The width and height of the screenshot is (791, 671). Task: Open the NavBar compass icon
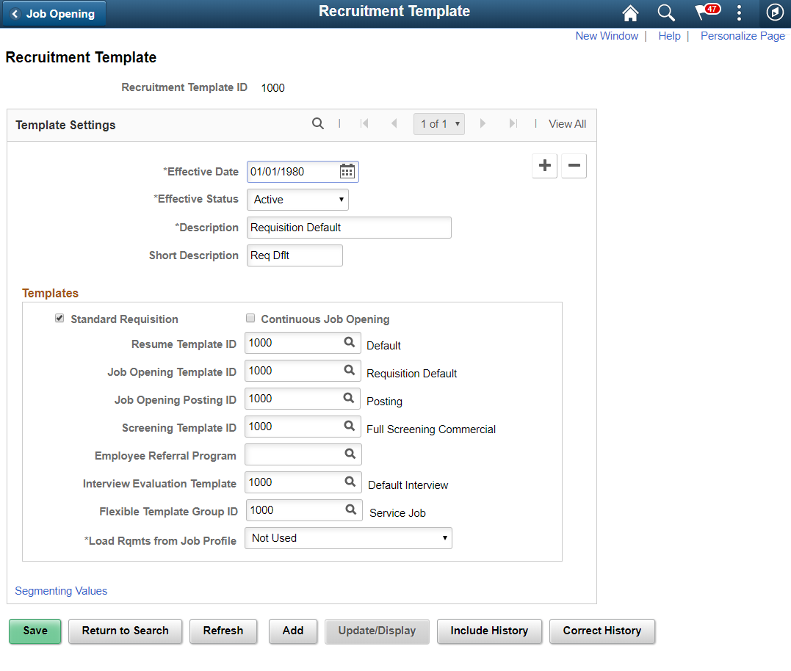click(x=775, y=12)
